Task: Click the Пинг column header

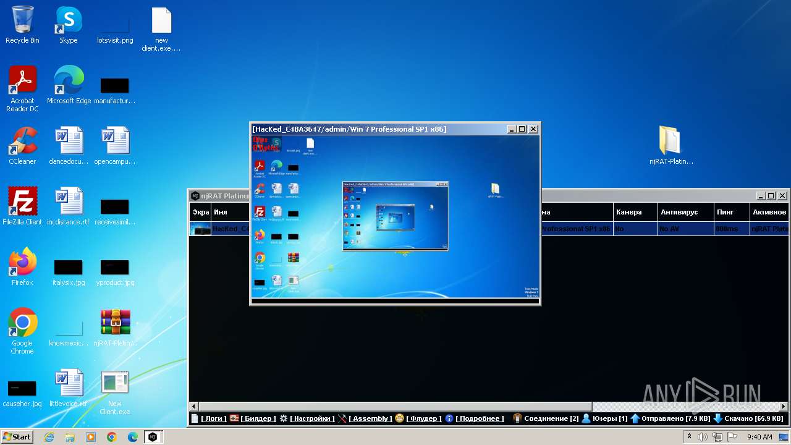Action: coord(732,212)
